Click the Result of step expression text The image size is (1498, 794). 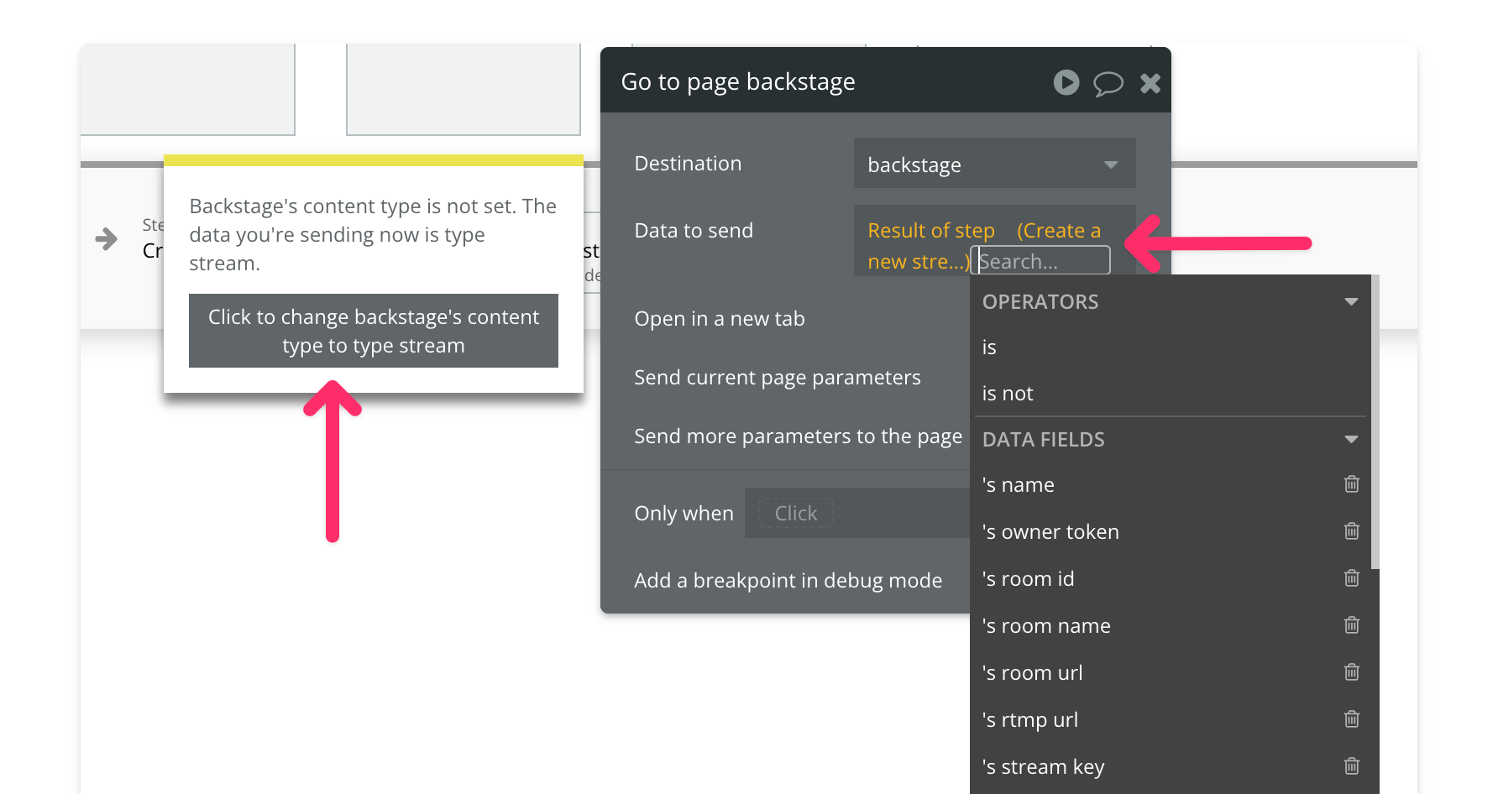[930, 231]
